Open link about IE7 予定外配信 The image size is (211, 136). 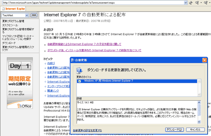click(x=84, y=44)
